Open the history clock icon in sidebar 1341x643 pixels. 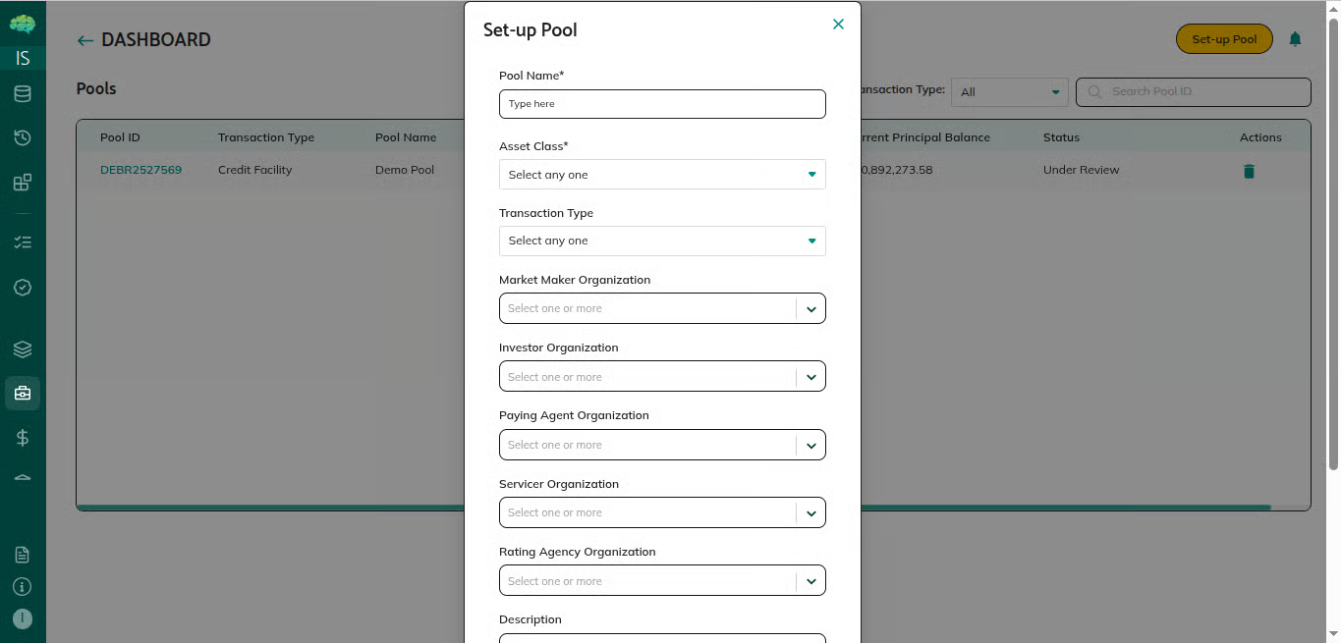(23, 137)
